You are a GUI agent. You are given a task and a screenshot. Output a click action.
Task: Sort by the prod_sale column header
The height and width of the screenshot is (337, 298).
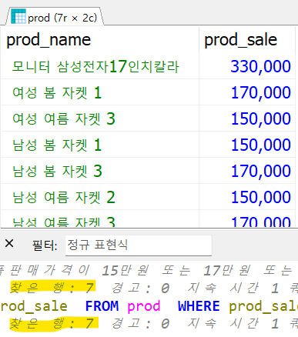point(247,40)
